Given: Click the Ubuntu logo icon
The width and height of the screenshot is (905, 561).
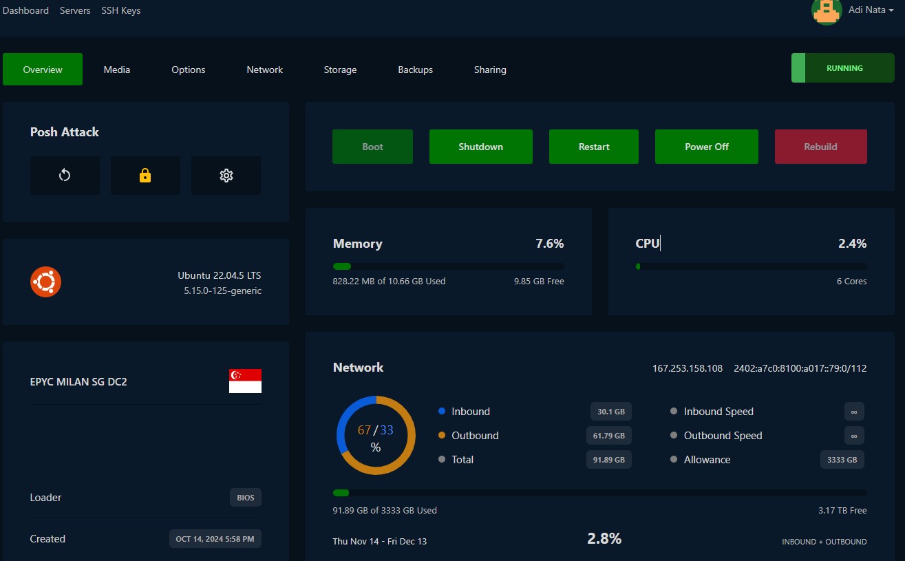Looking at the screenshot, I should (x=45, y=282).
